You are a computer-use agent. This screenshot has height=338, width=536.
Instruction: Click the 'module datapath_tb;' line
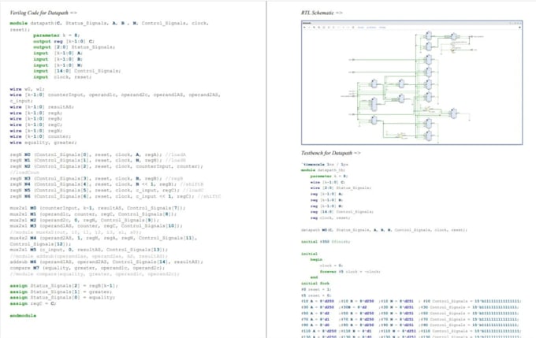pyautogui.click(x=323, y=170)
